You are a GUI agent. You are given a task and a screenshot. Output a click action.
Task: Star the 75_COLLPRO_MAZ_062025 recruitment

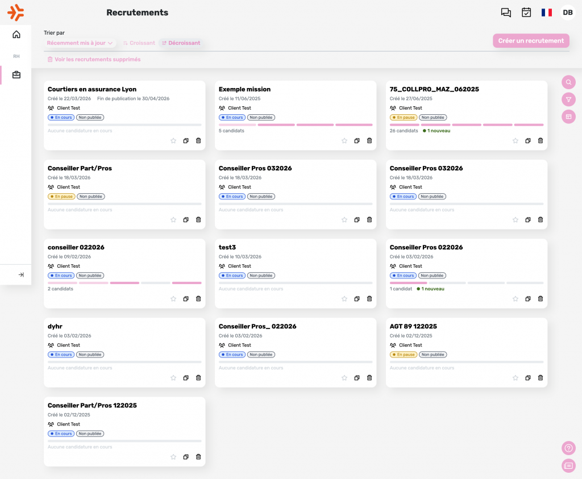(516, 140)
